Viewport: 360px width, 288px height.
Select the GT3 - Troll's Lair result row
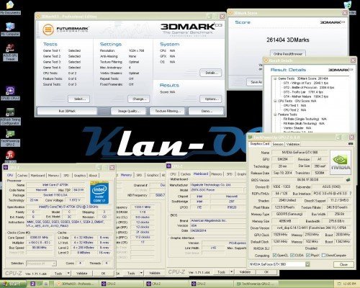pos(303,92)
